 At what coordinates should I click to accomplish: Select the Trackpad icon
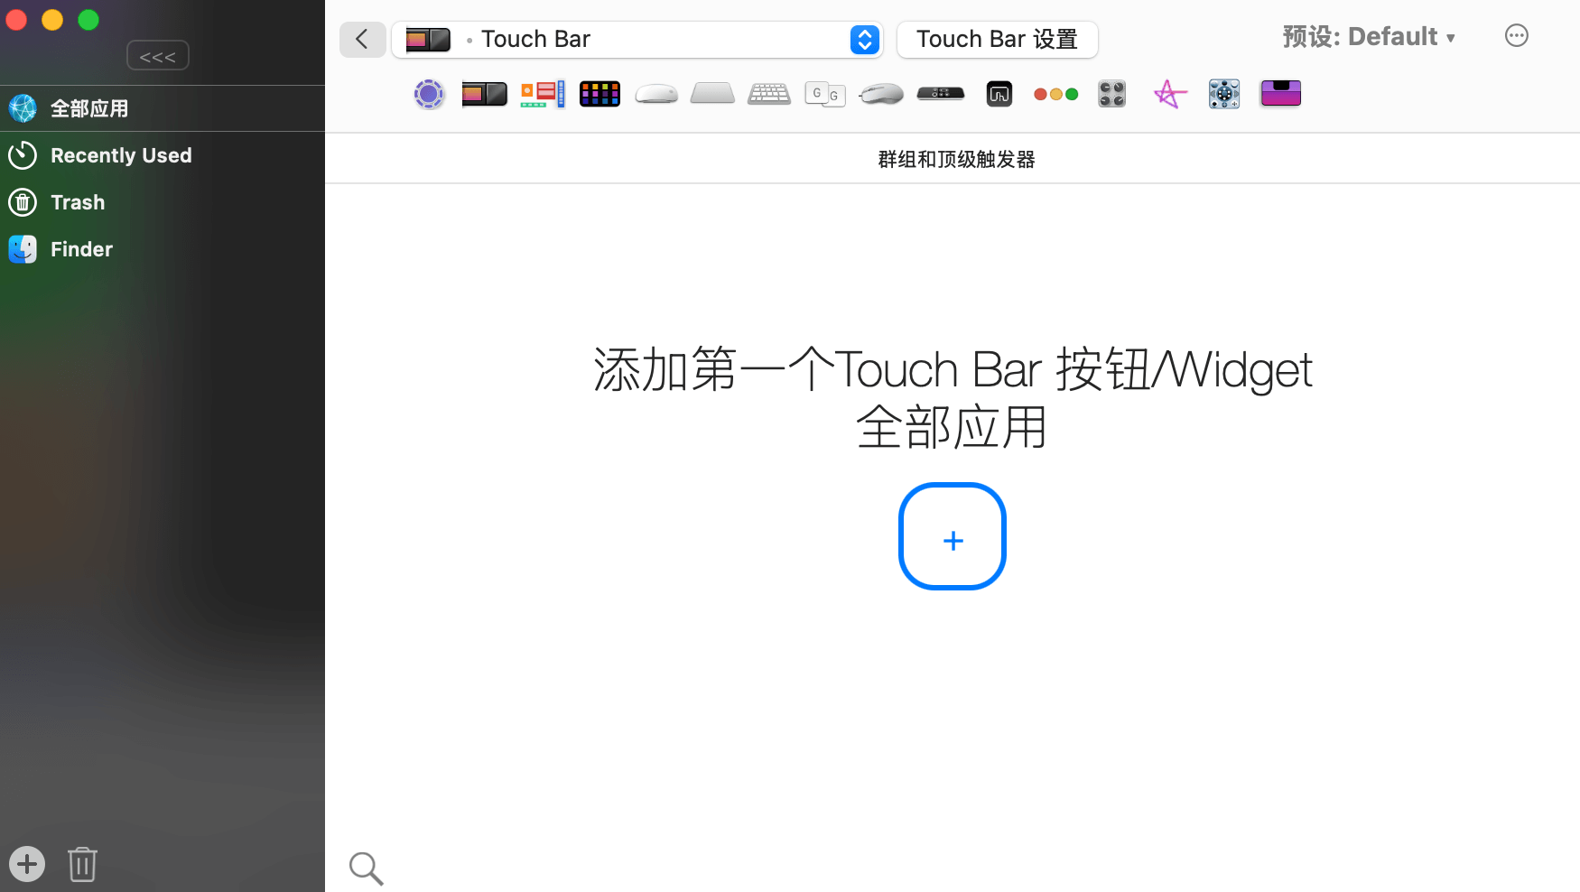[712, 94]
